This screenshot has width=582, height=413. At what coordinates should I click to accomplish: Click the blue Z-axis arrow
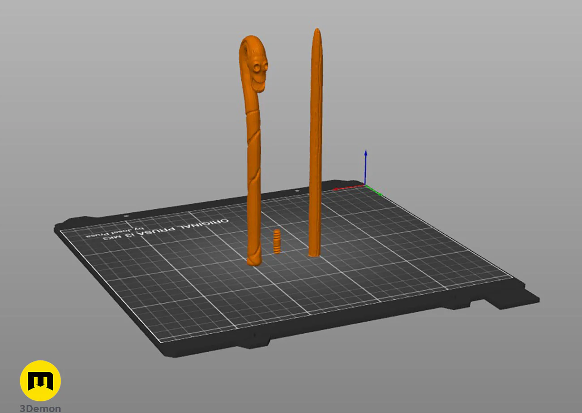(366, 167)
